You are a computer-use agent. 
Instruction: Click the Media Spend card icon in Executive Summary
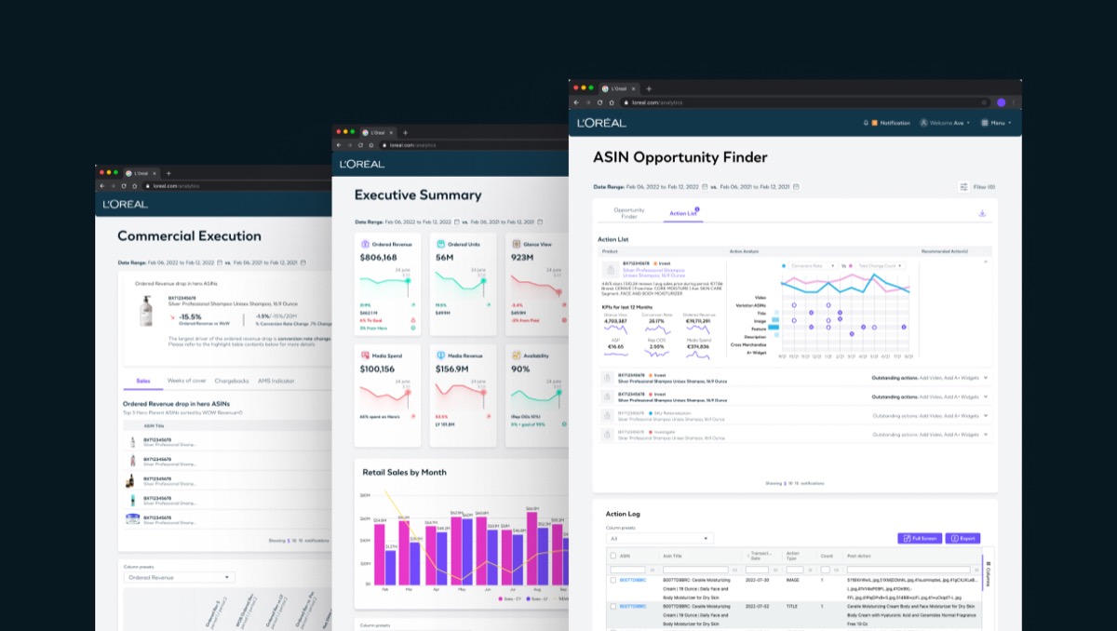(365, 356)
